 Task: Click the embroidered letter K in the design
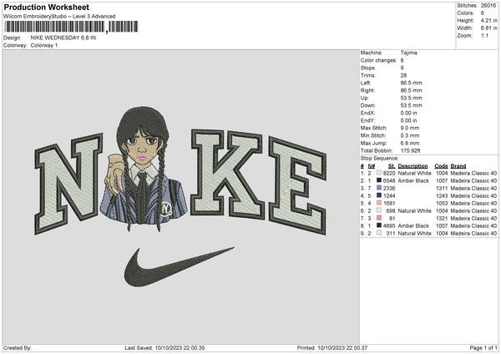pyautogui.click(x=227, y=174)
